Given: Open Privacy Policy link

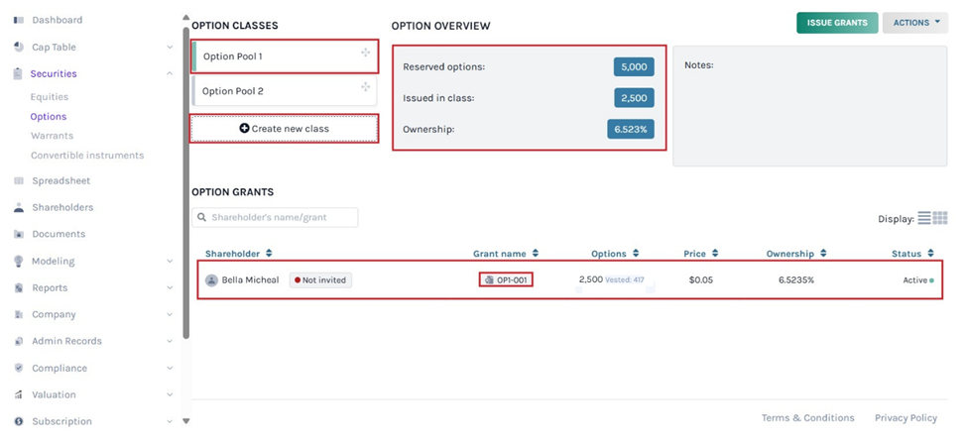Looking at the screenshot, I should tap(906, 418).
